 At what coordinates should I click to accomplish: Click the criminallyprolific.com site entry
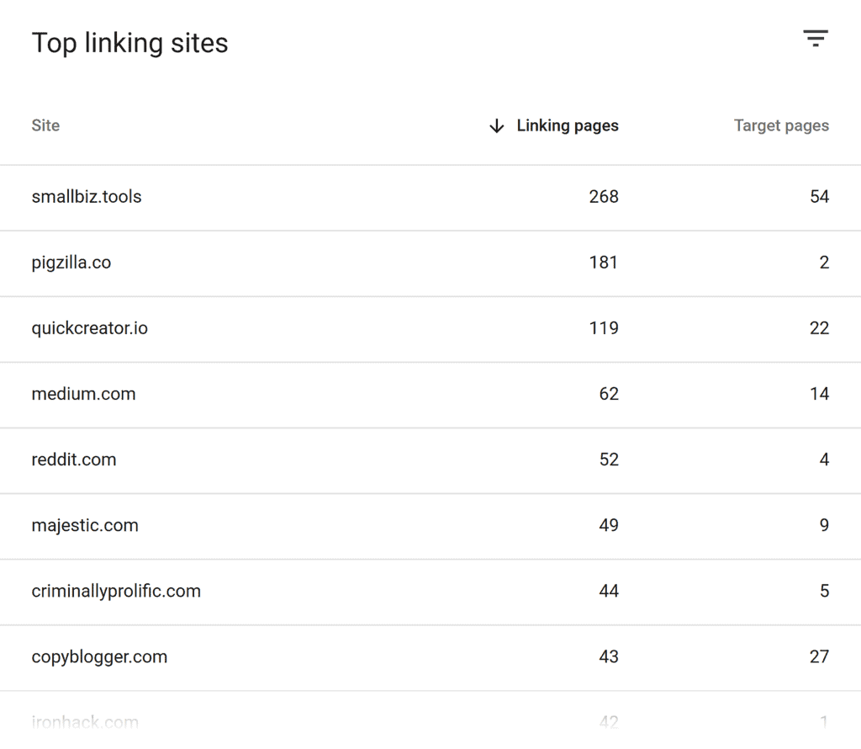[116, 591]
